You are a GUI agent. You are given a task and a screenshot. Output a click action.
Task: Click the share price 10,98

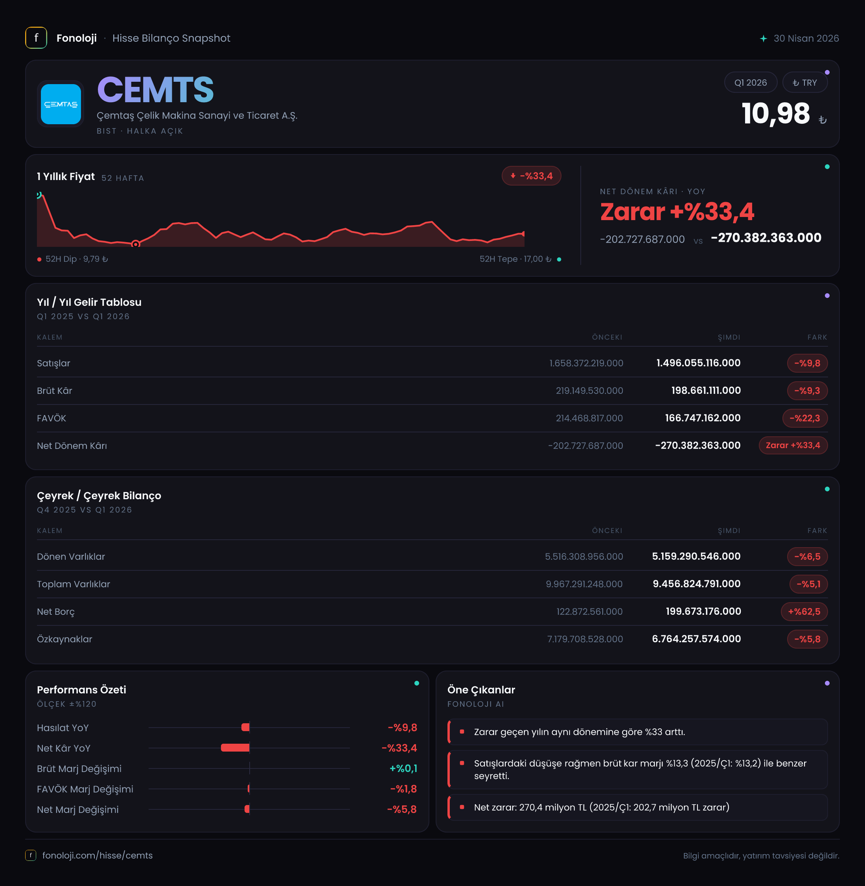[x=776, y=114]
